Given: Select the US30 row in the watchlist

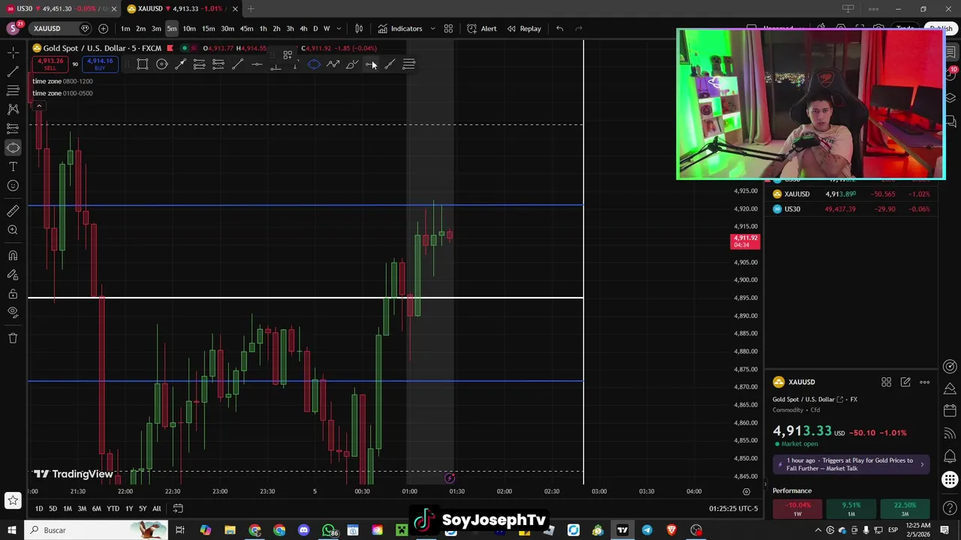Looking at the screenshot, I should (851, 209).
